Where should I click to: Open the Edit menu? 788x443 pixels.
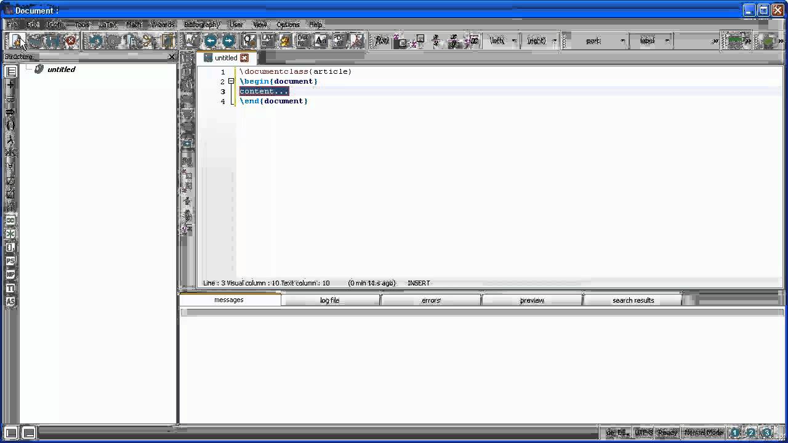click(x=33, y=25)
